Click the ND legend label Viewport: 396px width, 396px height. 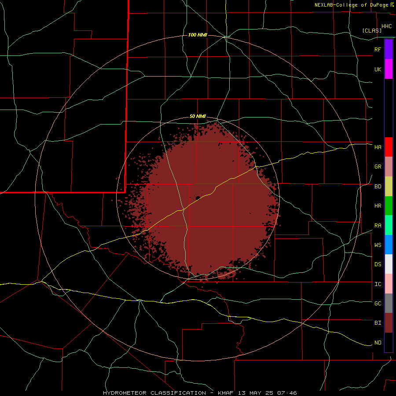(x=378, y=343)
